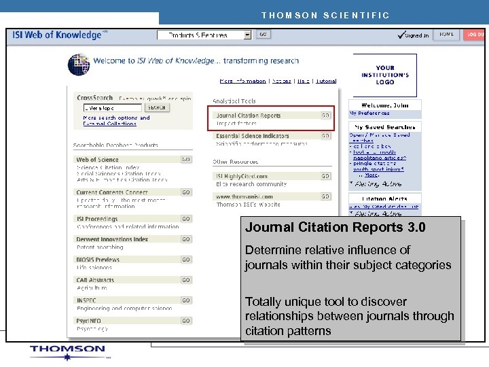489x367 pixels.
Task: Click the LOG OUT button
Action: 474,35
